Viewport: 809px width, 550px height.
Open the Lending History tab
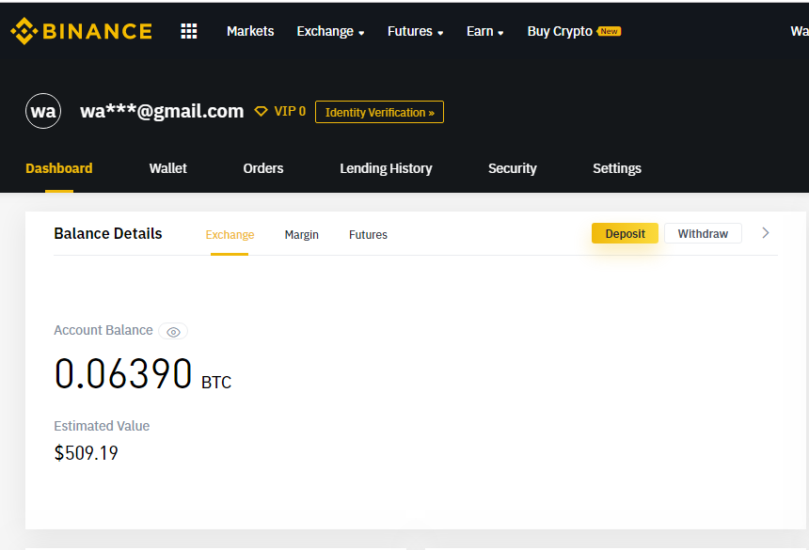[x=386, y=168]
